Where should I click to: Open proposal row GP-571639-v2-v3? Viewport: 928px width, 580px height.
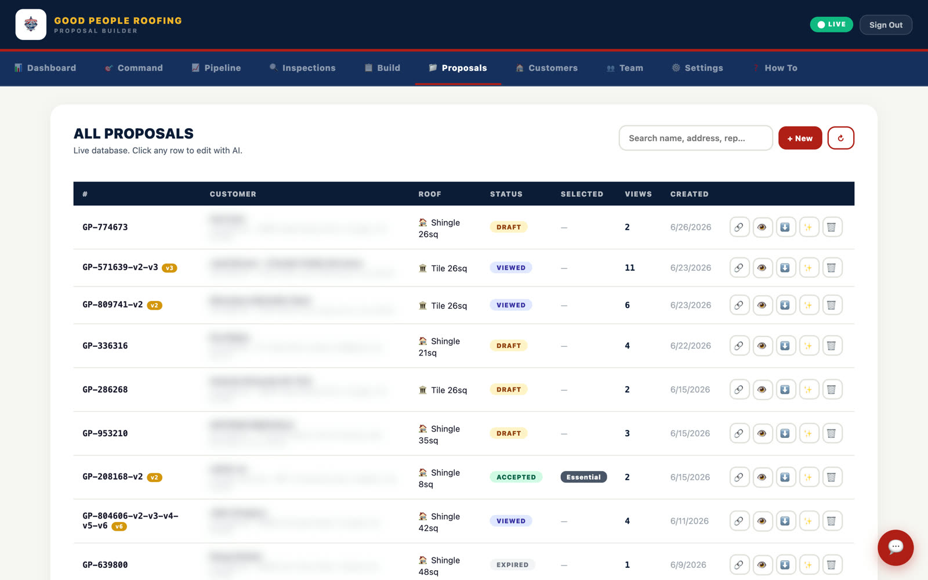coord(463,268)
